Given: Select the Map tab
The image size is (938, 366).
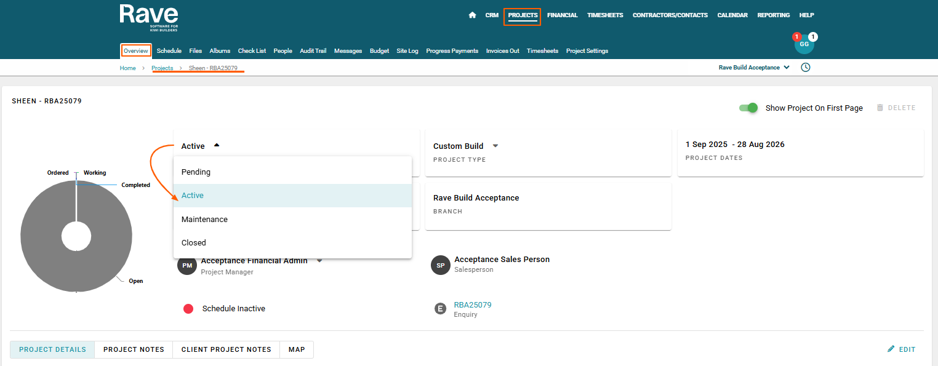Looking at the screenshot, I should (x=297, y=349).
